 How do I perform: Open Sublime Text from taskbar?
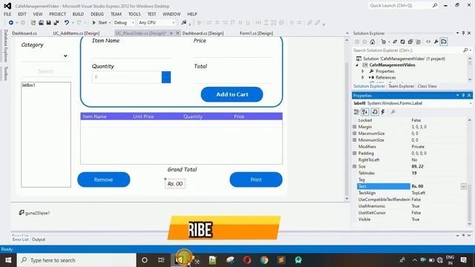(281, 260)
